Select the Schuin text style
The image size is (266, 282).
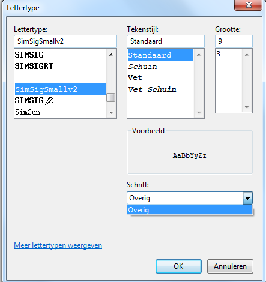(142, 67)
